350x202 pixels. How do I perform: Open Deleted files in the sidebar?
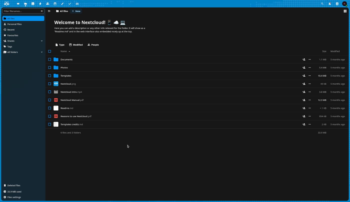pos(23,186)
